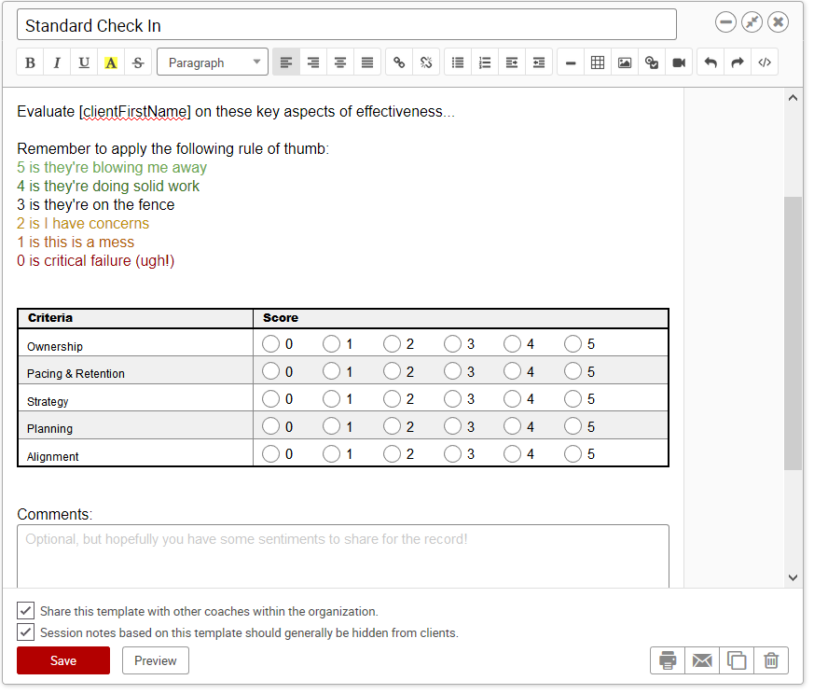Toggle session notes hidden from clients checkbox
This screenshot has width=814, height=694.
click(x=25, y=632)
